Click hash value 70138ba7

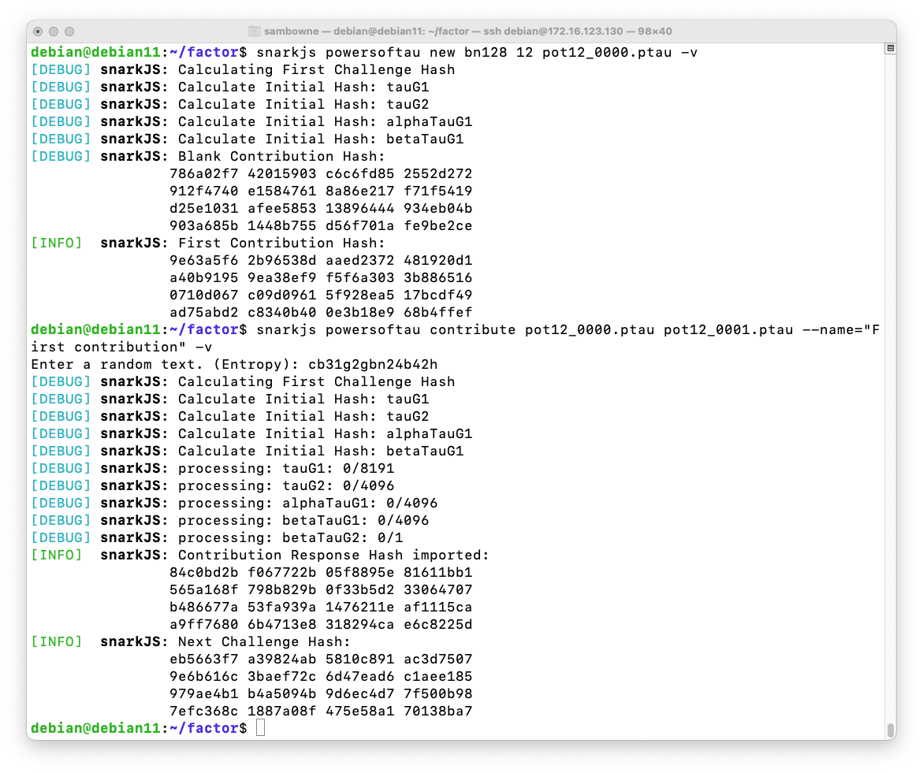pyautogui.click(x=438, y=712)
